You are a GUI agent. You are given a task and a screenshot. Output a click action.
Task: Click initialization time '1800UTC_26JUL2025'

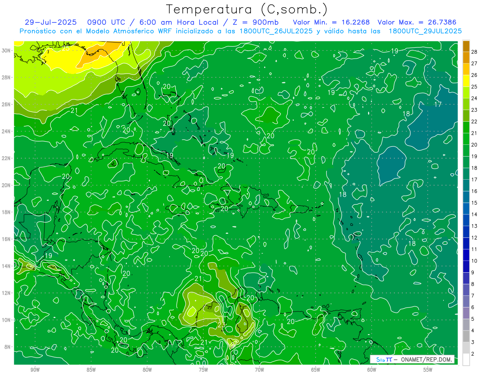click(x=276, y=31)
